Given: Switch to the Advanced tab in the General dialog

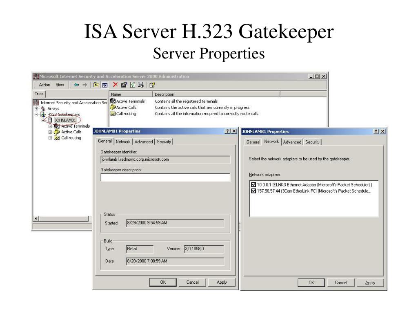Looking at the screenshot, I should 143,142.
